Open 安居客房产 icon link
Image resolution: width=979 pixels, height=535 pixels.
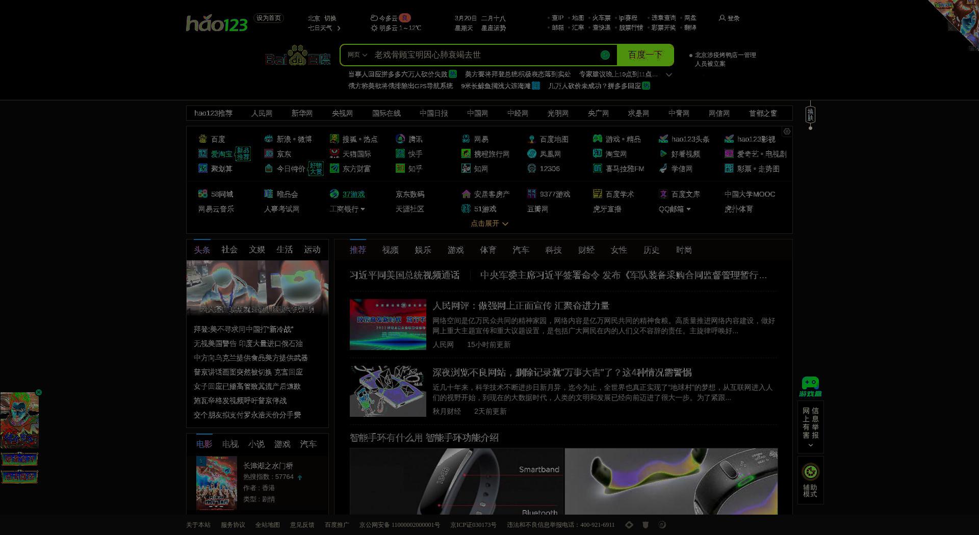tap(466, 194)
